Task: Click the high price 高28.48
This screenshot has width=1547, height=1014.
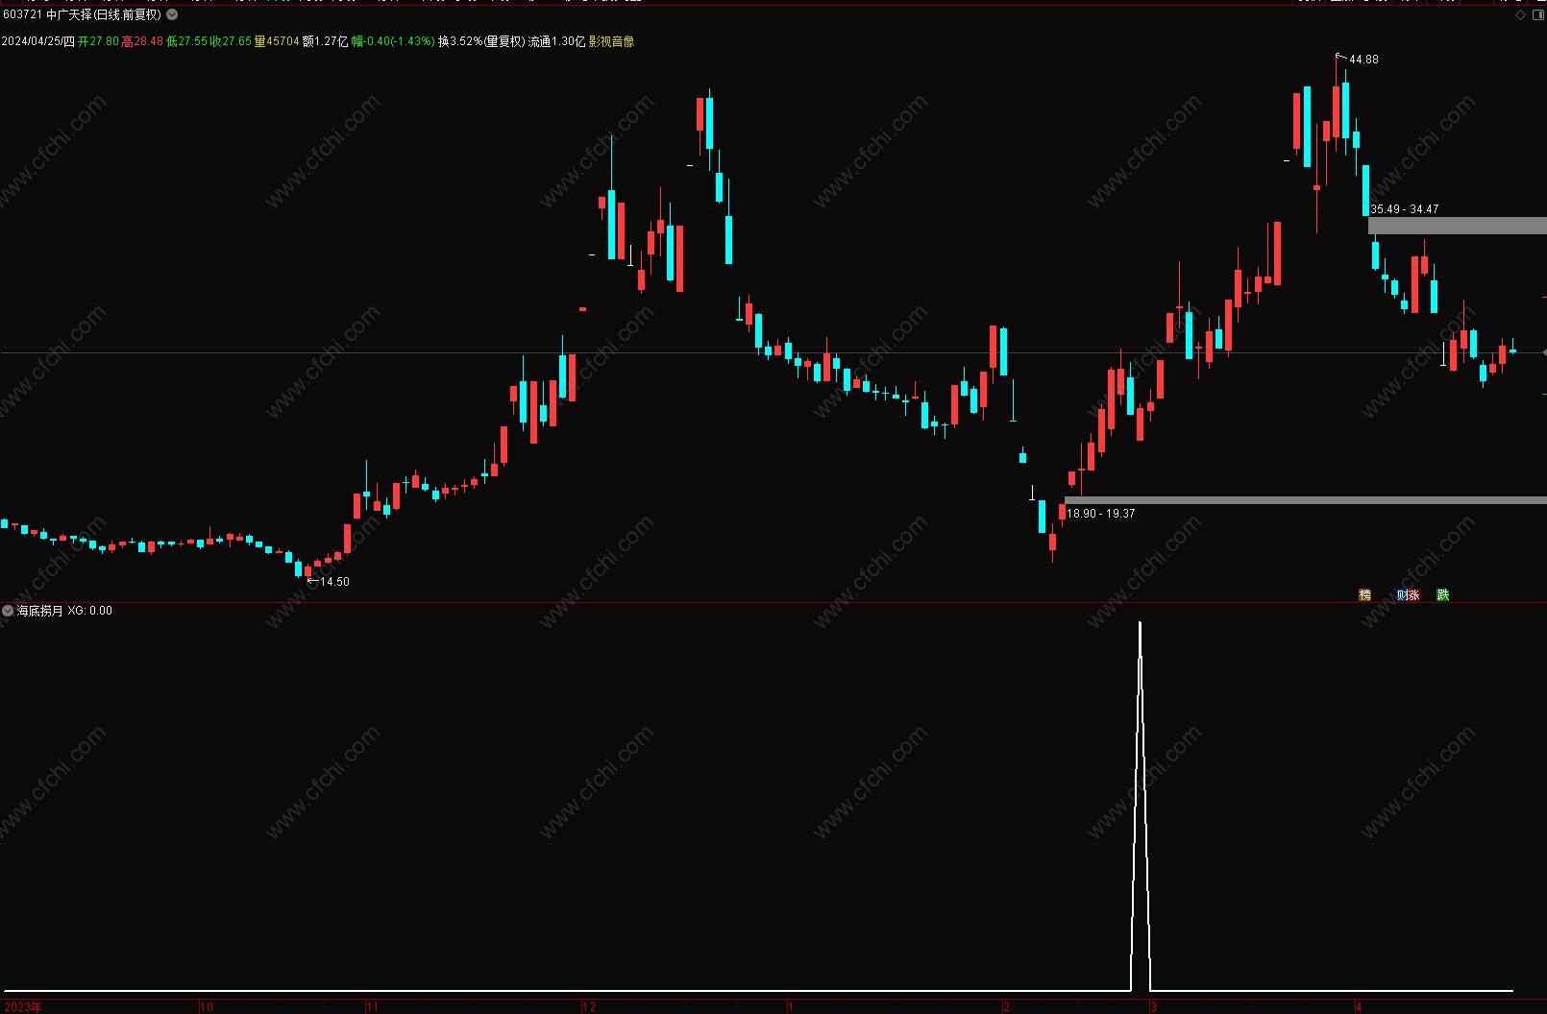Action: tap(142, 41)
